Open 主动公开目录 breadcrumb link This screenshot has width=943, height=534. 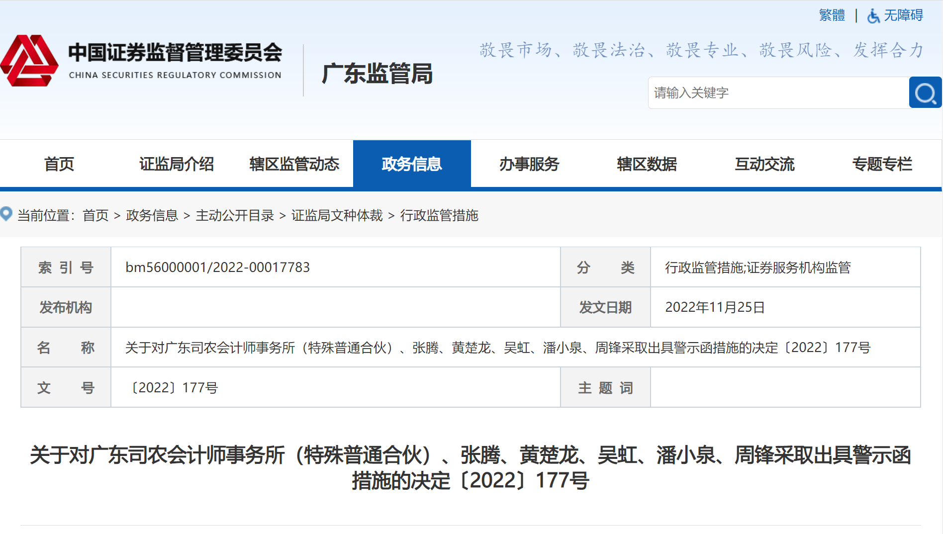235,215
